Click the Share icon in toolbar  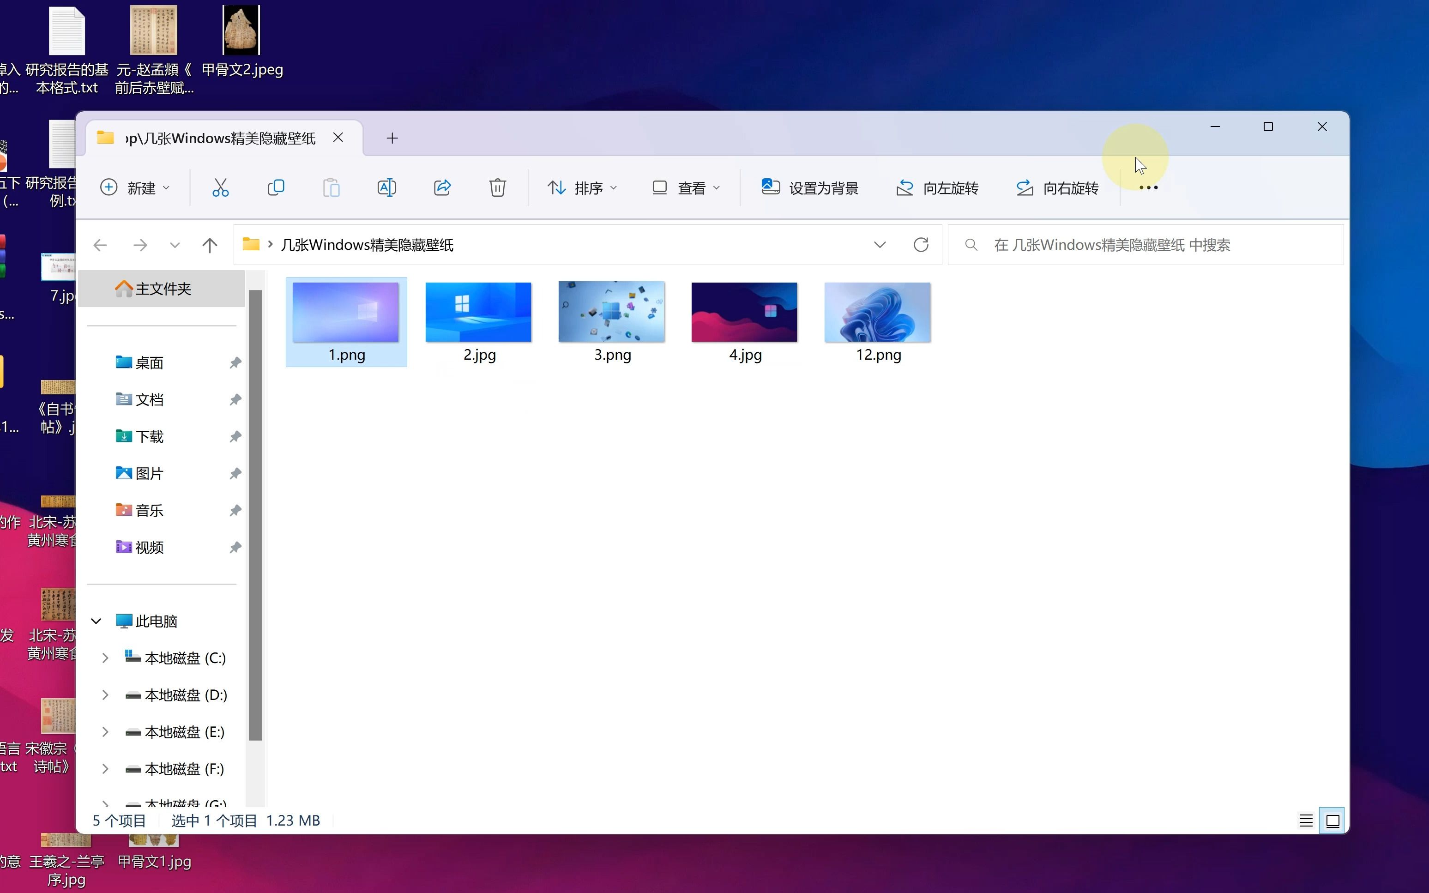(x=442, y=188)
